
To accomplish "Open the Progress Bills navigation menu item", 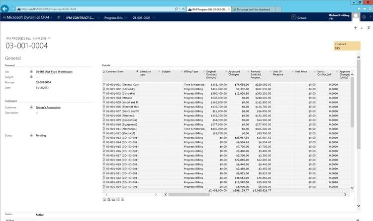I will [113, 18].
